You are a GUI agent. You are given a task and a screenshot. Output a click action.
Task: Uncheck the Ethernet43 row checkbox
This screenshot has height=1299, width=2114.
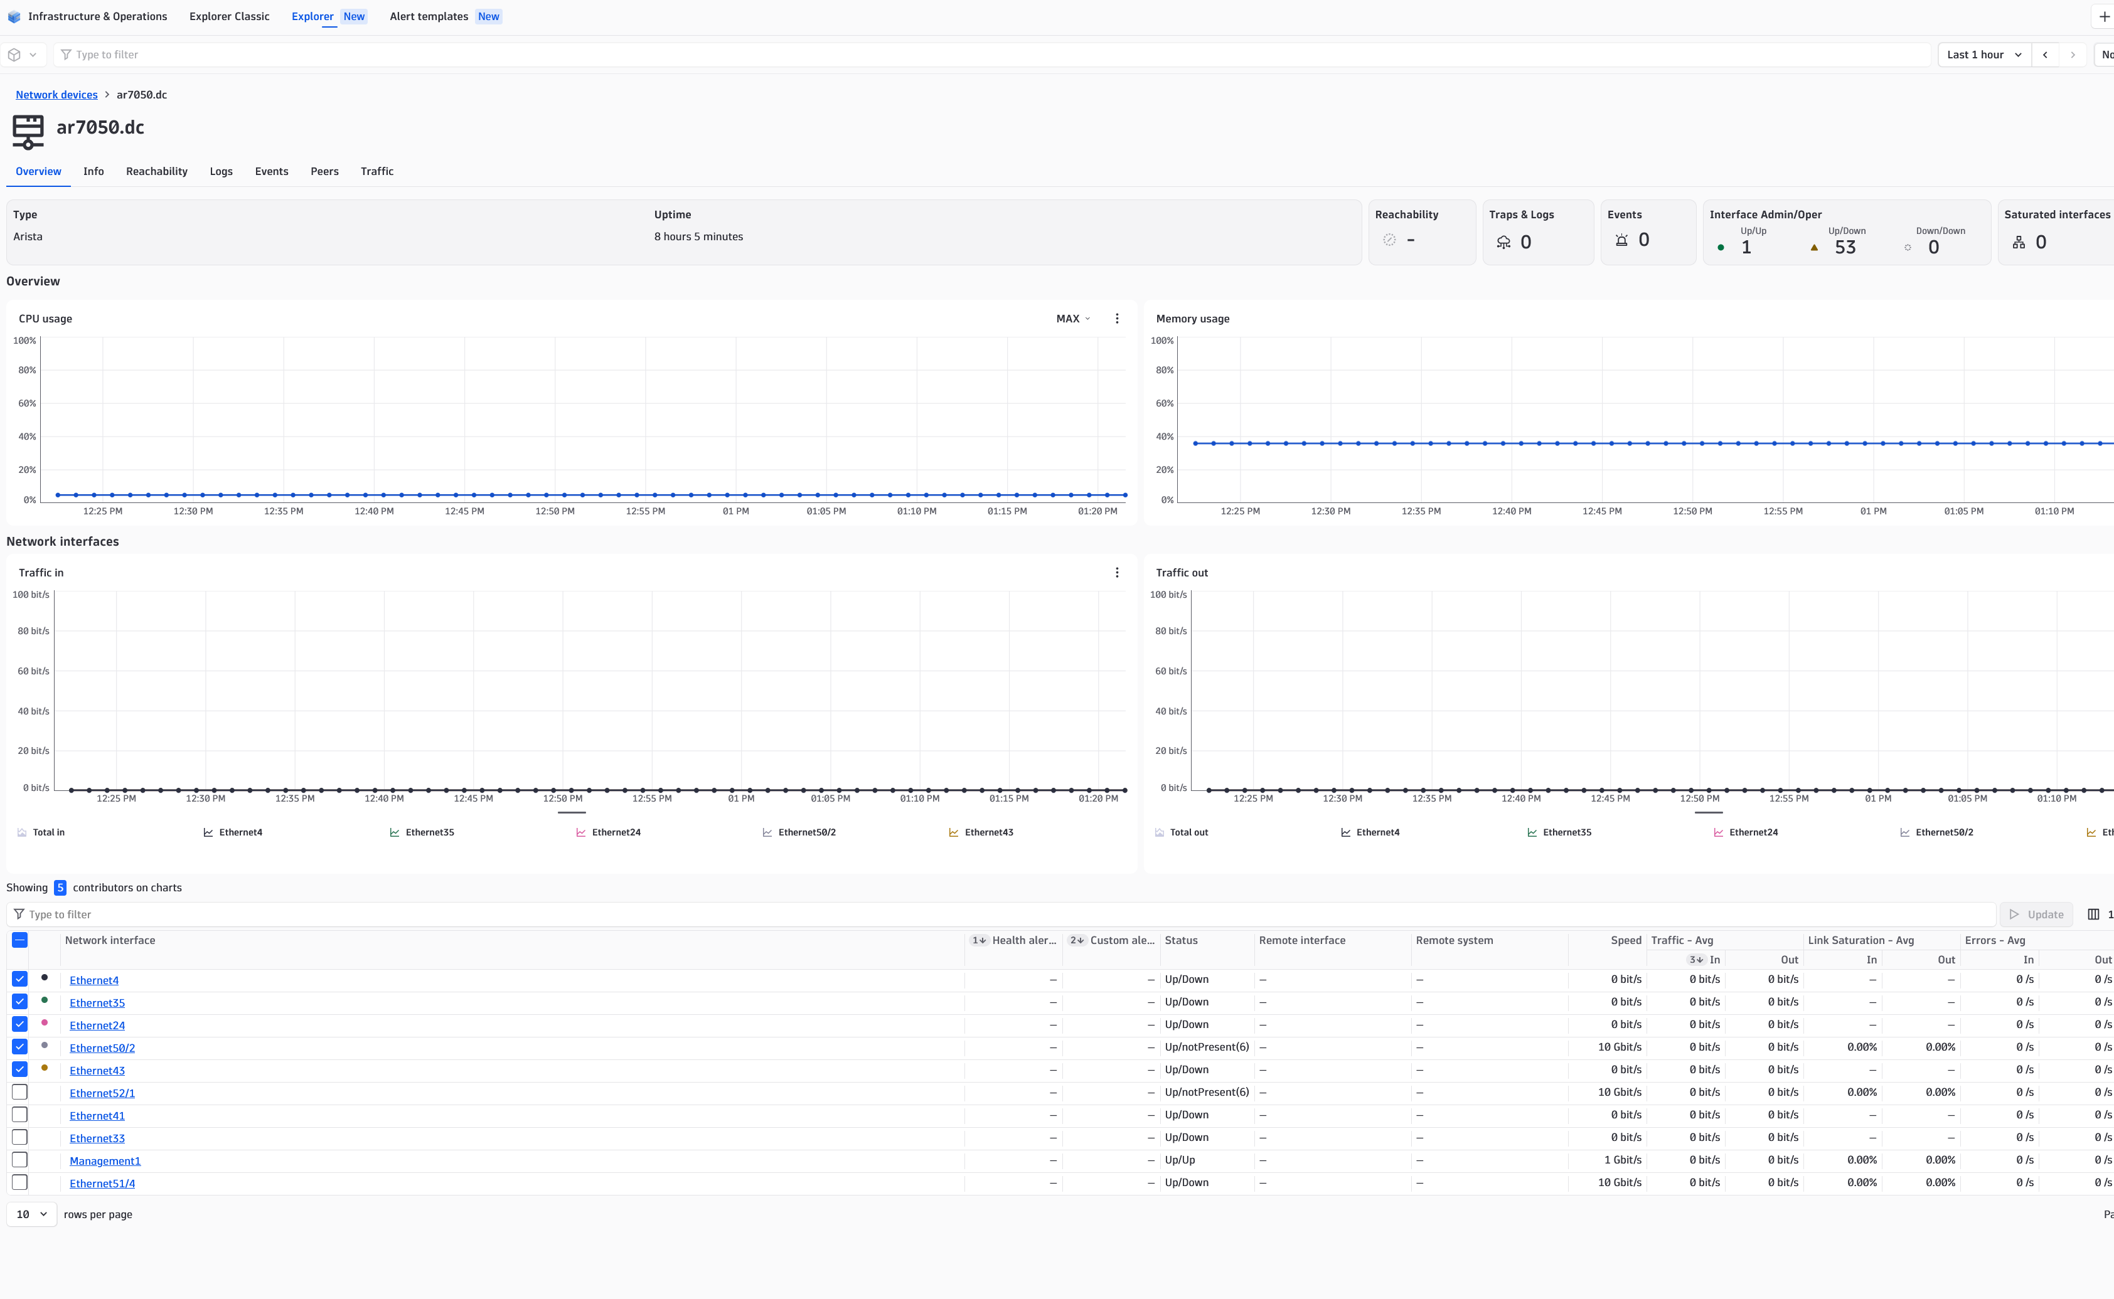point(19,1069)
